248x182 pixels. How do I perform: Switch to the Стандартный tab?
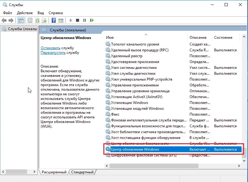click(82, 172)
